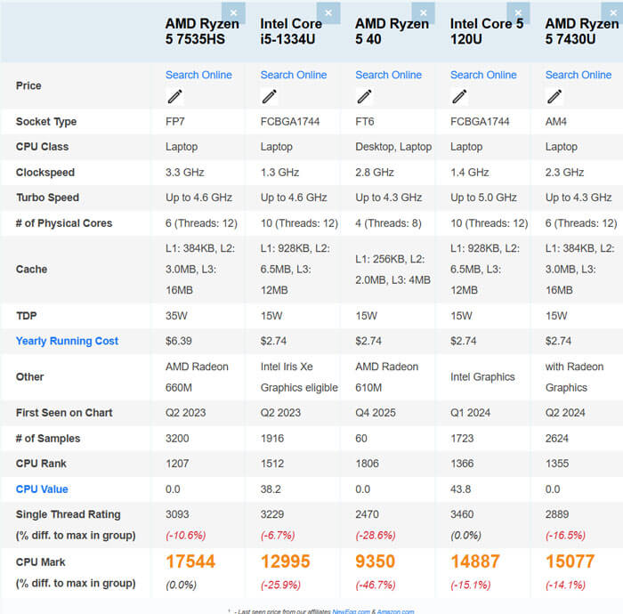
Task: Click the 3.3 GHz clockspeed value
Action: pos(185,173)
